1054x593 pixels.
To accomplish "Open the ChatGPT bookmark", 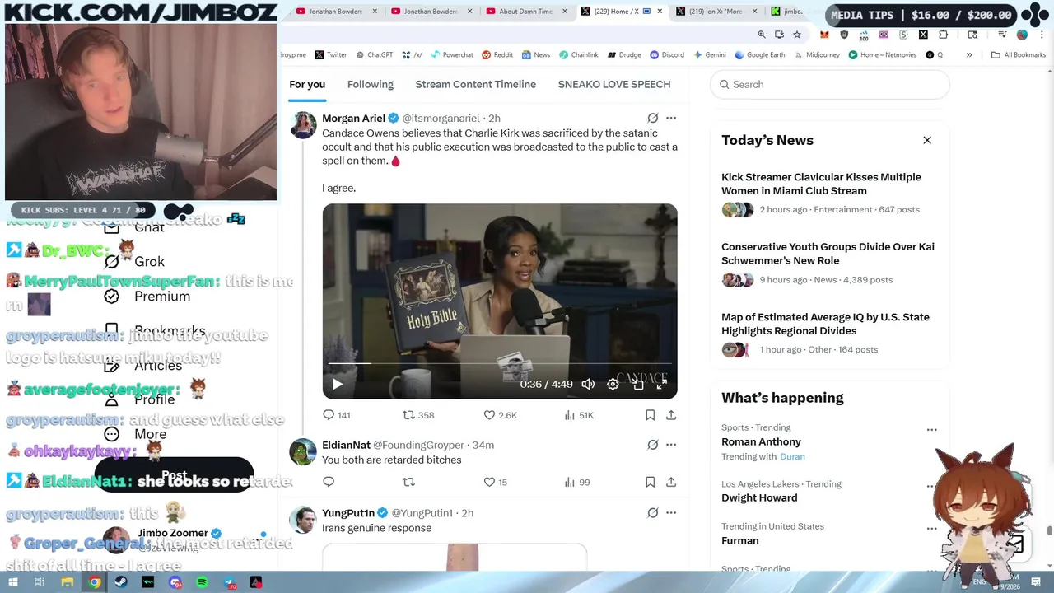I will pos(374,55).
